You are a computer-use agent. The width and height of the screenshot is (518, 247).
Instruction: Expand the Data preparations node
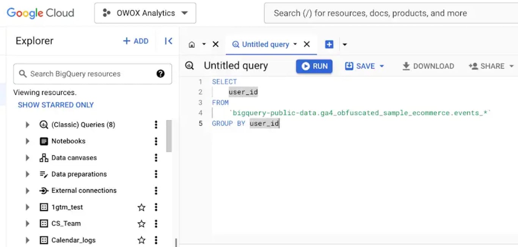coord(27,174)
